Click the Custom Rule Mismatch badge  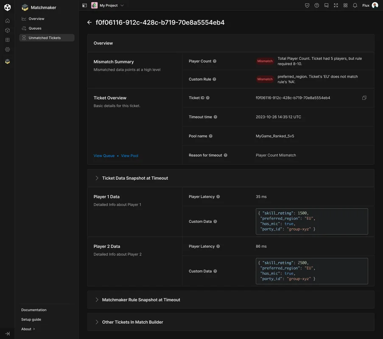[265, 79]
